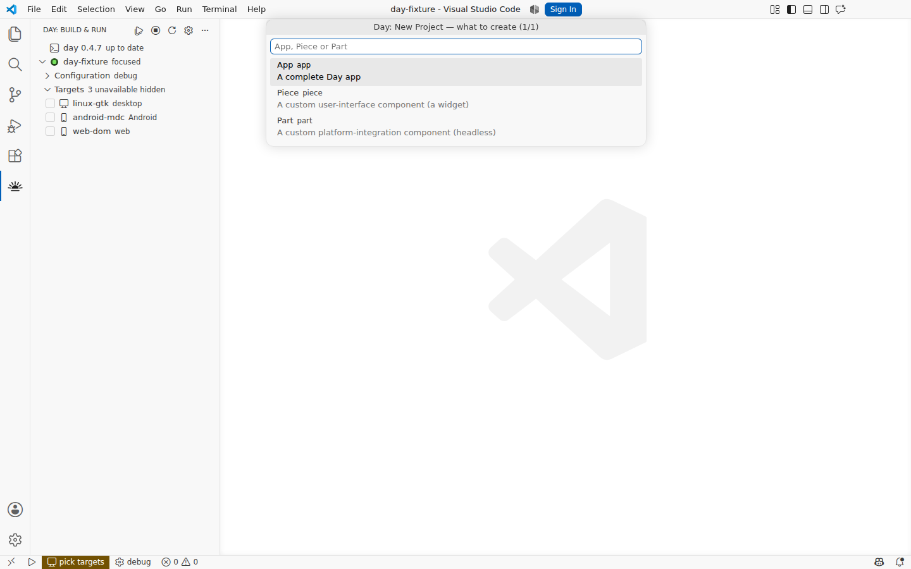
Task: Select the day 0.4.7 up to date row
Action: click(125, 48)
